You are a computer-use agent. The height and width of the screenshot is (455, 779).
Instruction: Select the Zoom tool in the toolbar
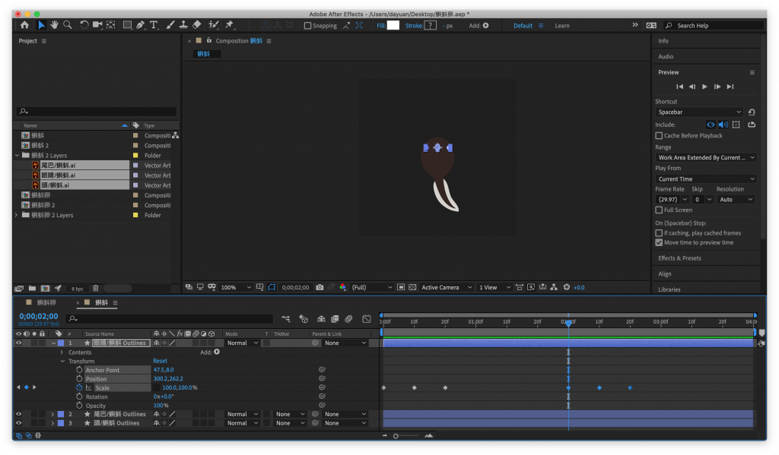pos(68,25)
